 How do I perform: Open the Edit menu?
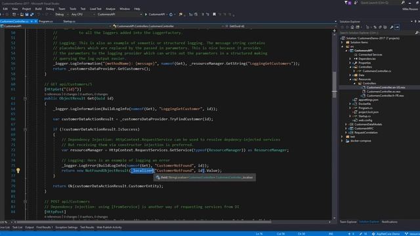coord(5,9)
